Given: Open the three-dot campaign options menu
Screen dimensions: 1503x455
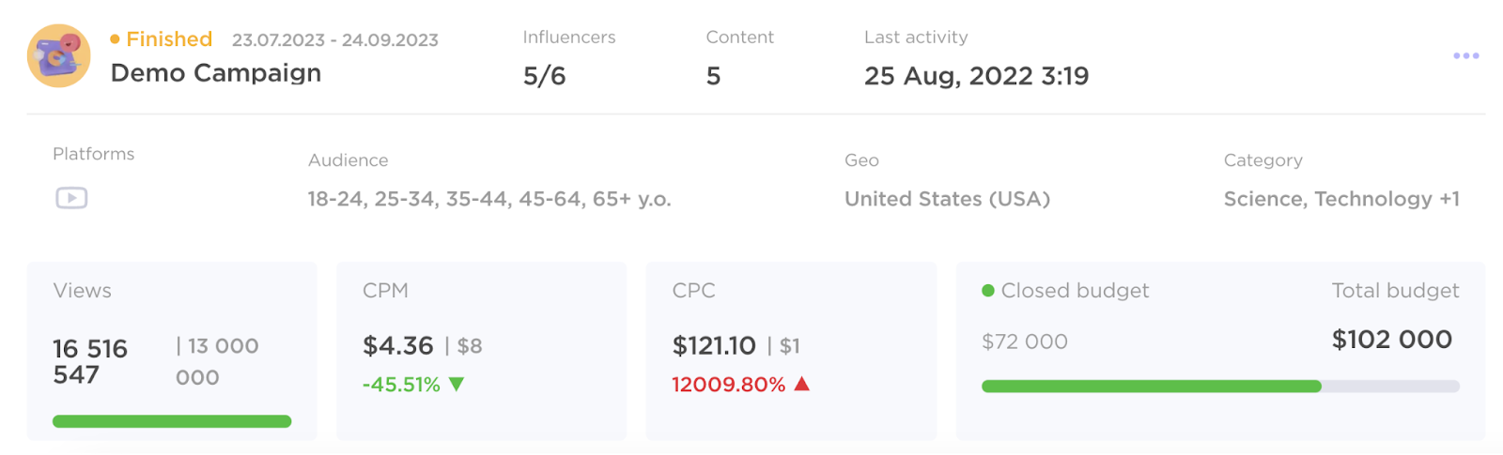Looking at the screenshot, I should tap(1465, 56).
